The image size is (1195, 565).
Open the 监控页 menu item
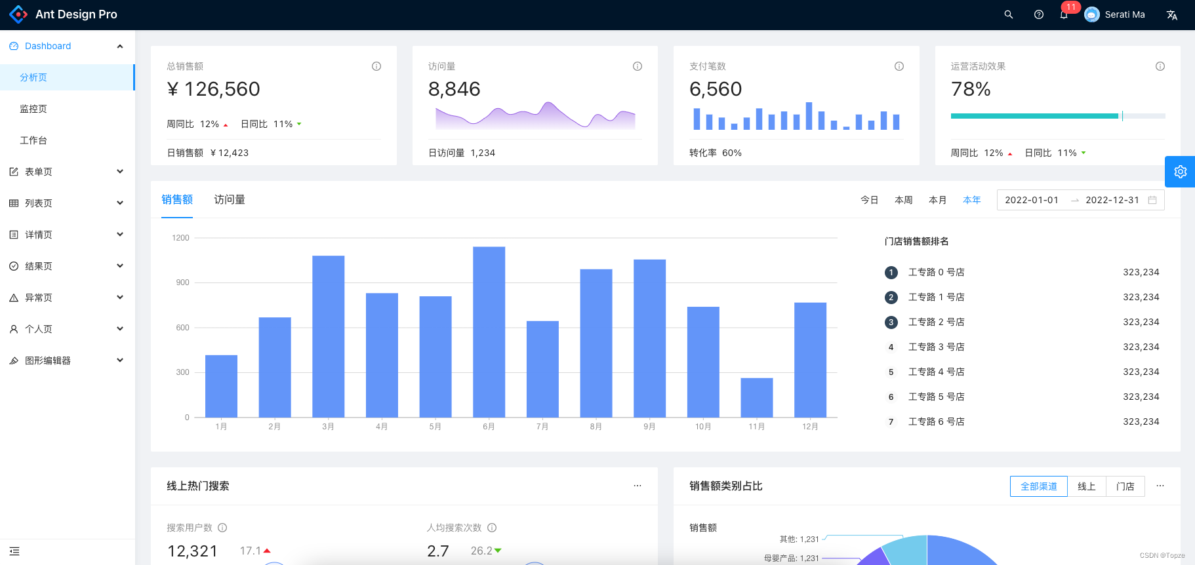tap(68, 109)
